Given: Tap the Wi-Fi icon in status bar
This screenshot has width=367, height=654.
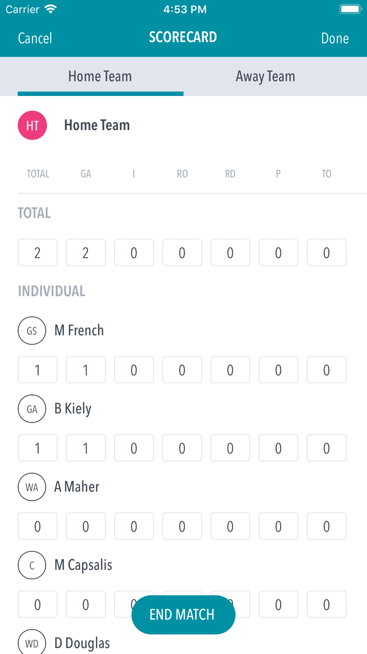Looking at the screenshot, I should point(50,9).
